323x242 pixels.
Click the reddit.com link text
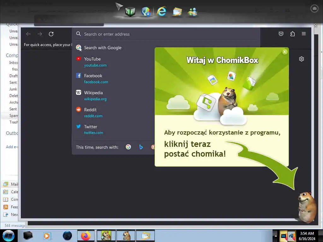(x=93, y=116)
